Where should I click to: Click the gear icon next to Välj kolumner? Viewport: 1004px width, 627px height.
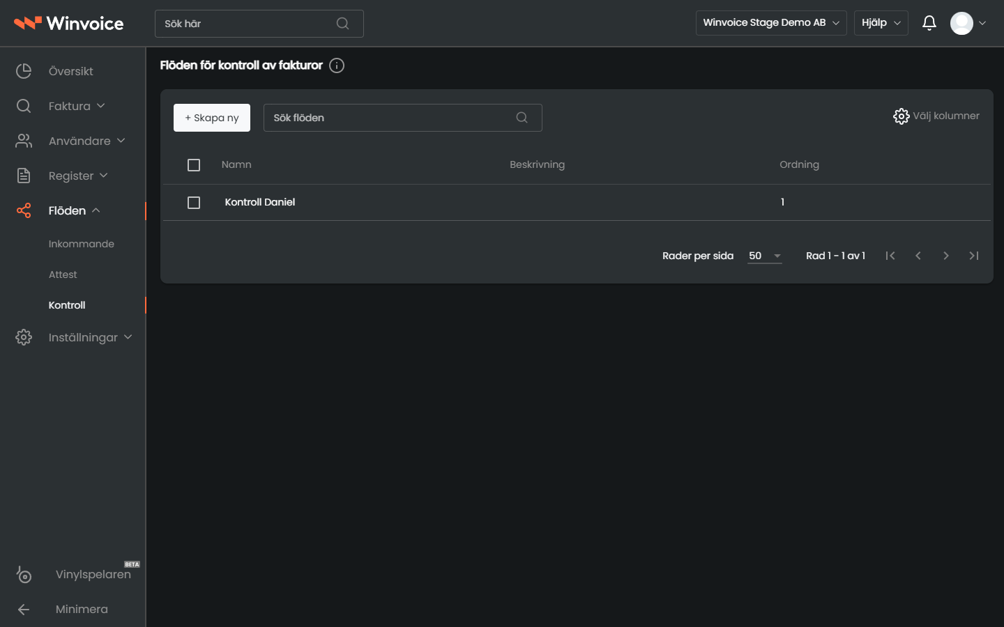(x=901, y=116)
